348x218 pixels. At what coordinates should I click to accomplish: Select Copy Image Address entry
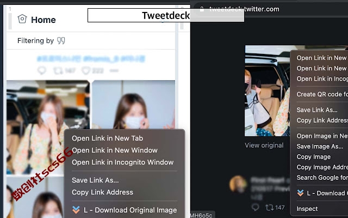322,167
